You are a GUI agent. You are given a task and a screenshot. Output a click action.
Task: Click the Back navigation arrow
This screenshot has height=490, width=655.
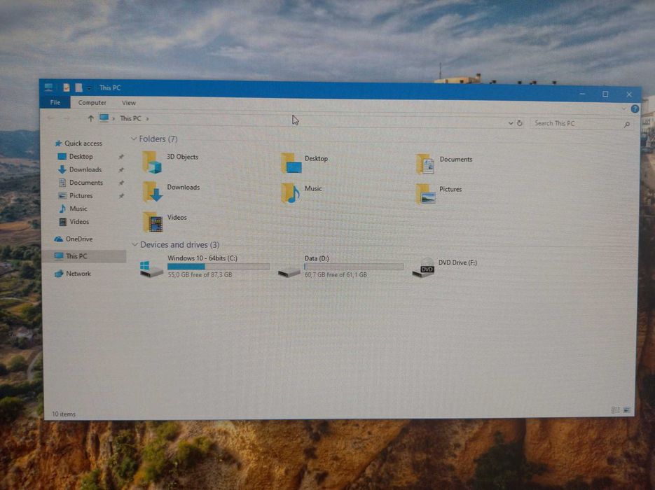pyautogui.click(x=51, y=118)
